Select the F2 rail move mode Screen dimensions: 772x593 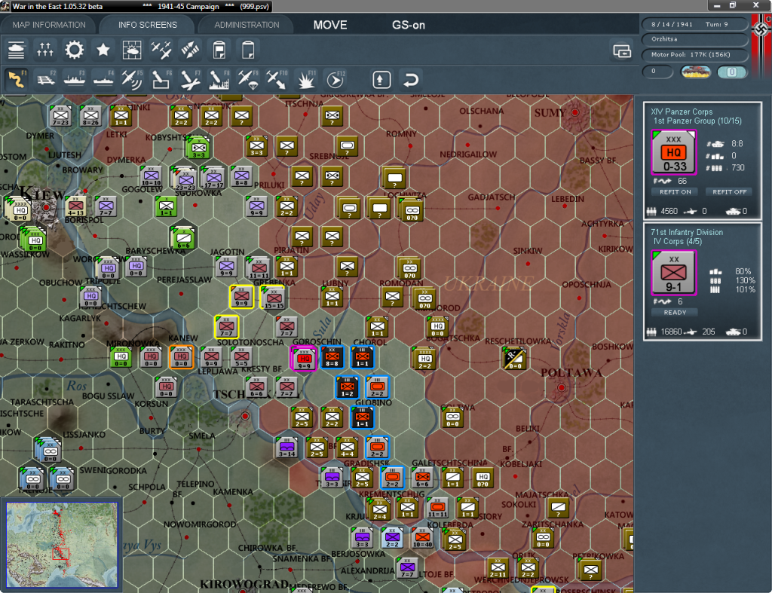coord(46,79)
